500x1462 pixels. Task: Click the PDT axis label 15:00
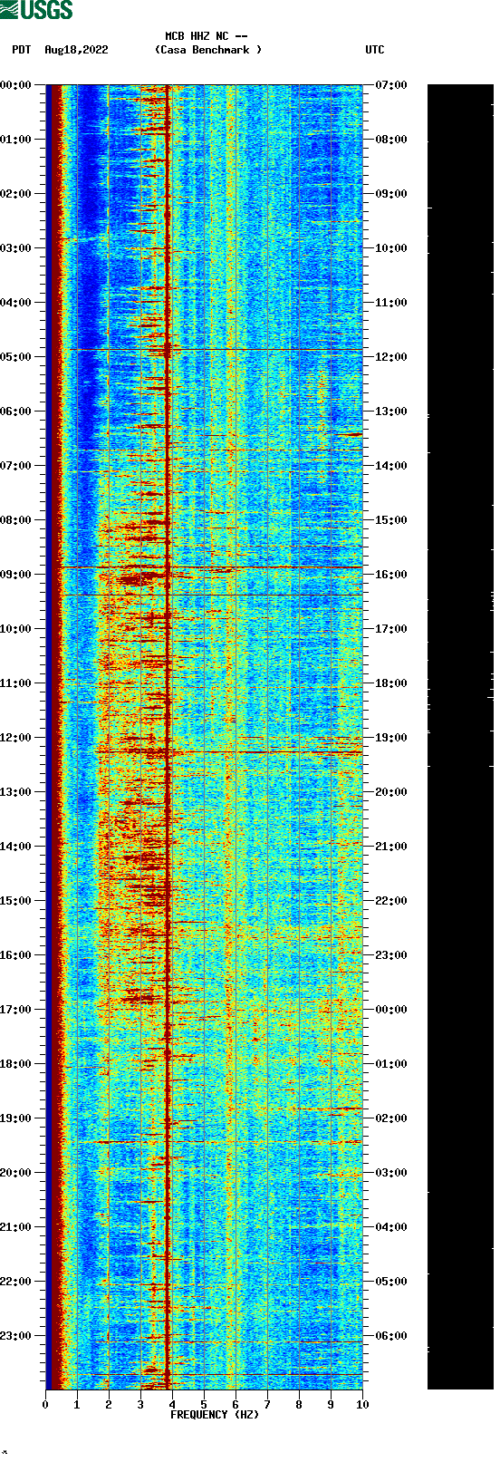[x=16, y=901]
